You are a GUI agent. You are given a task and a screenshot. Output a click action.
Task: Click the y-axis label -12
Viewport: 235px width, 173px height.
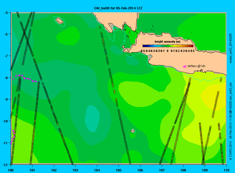[x=5, y=165]
